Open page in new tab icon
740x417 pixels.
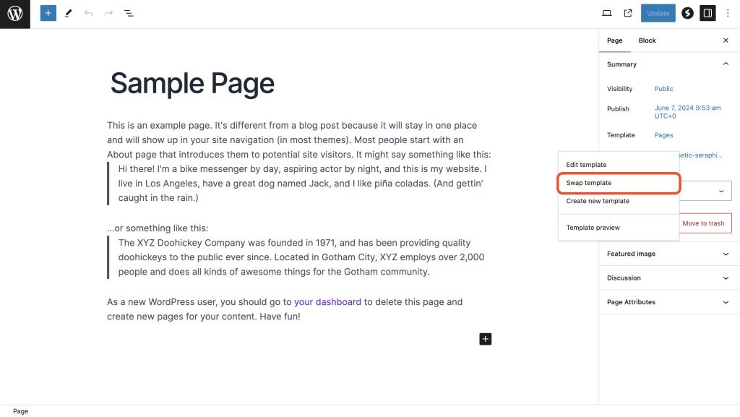pos(628,13)
